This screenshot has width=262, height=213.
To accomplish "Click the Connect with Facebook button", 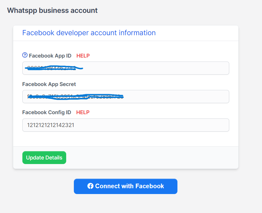I will pyautogui.click(x=126, y=186).
